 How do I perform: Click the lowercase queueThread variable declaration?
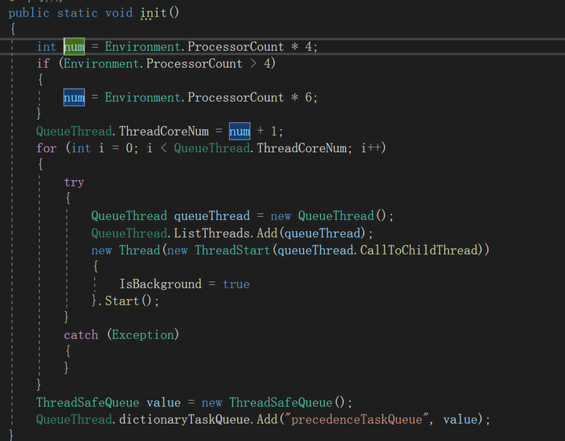coord(211,216)
